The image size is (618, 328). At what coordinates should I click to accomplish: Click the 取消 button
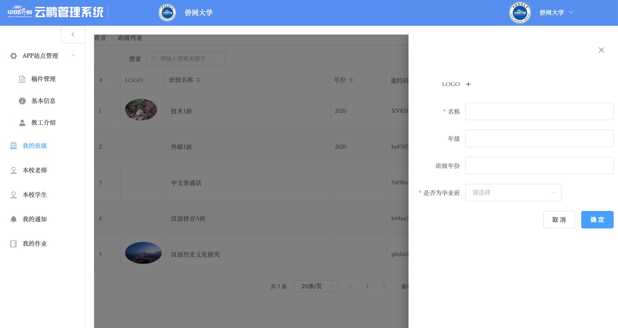click(x=559, y=220)
